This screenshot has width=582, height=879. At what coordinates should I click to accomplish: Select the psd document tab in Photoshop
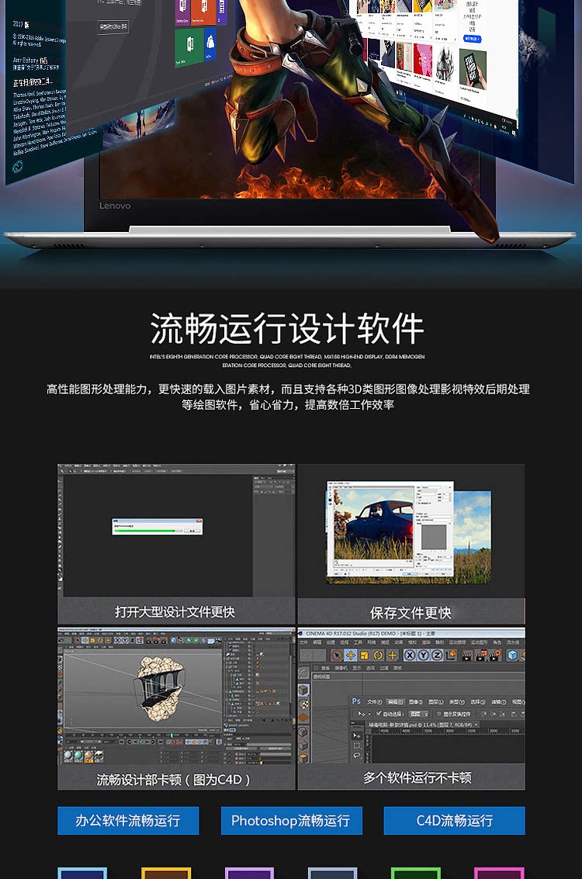tap(421, 725)
